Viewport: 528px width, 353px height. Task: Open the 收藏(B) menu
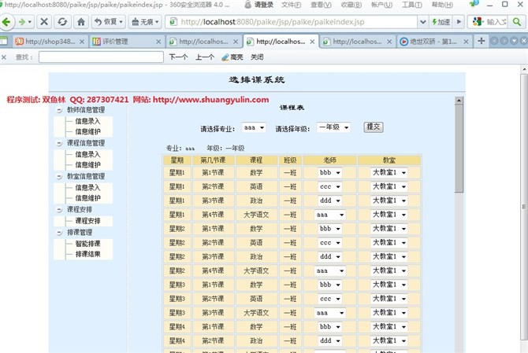pos(351,5)
